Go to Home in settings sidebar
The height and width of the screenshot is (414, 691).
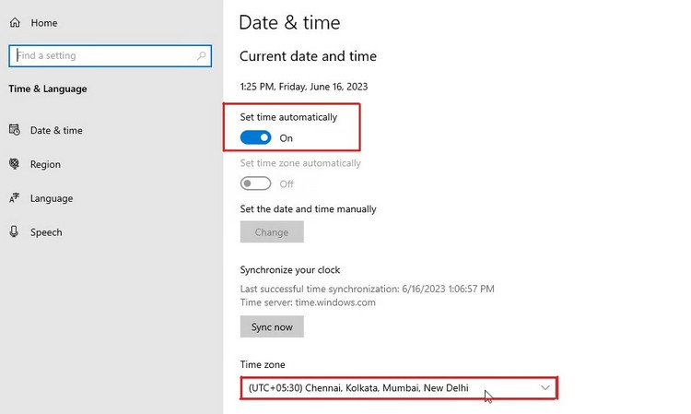pos(44,22)
